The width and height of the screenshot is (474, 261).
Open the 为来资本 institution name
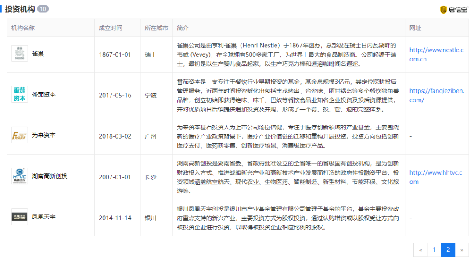(x=44, y=136)
